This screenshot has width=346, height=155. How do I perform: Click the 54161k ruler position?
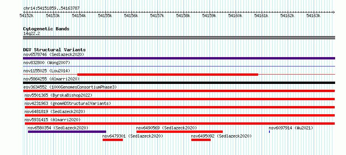click(x=261, y=16)
